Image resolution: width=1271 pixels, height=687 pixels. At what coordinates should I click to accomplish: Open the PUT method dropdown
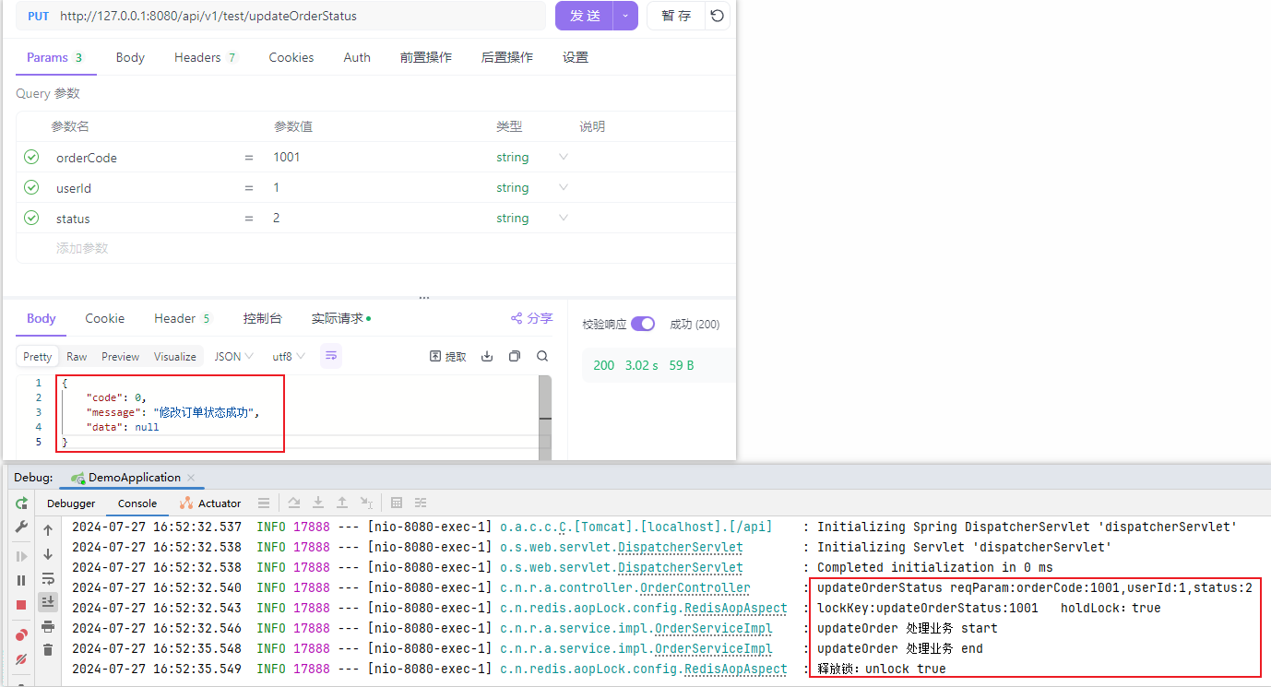pyautogui.click(x=38, y=16)
